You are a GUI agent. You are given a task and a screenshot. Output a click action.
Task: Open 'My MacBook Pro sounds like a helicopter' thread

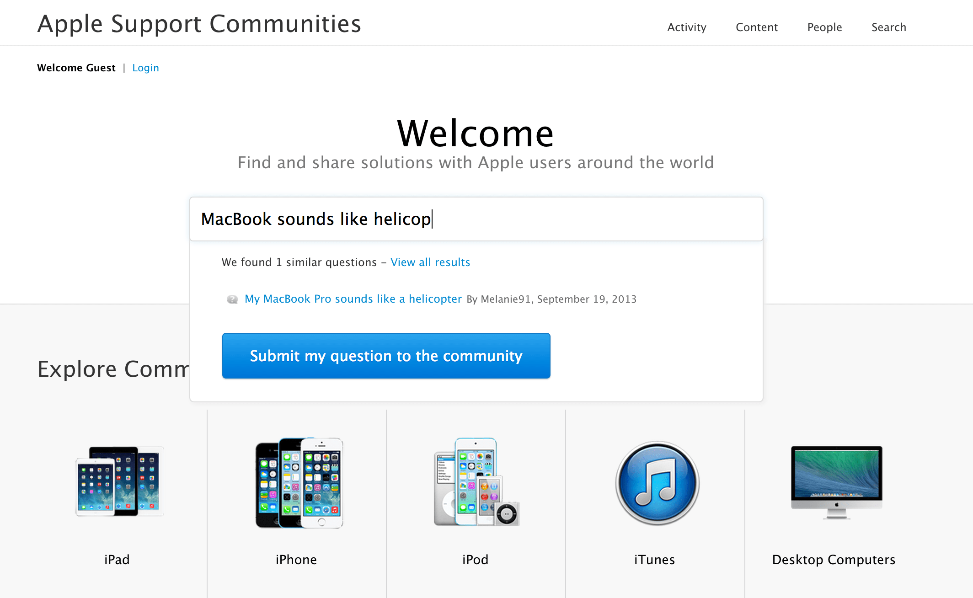coord(353,299)
